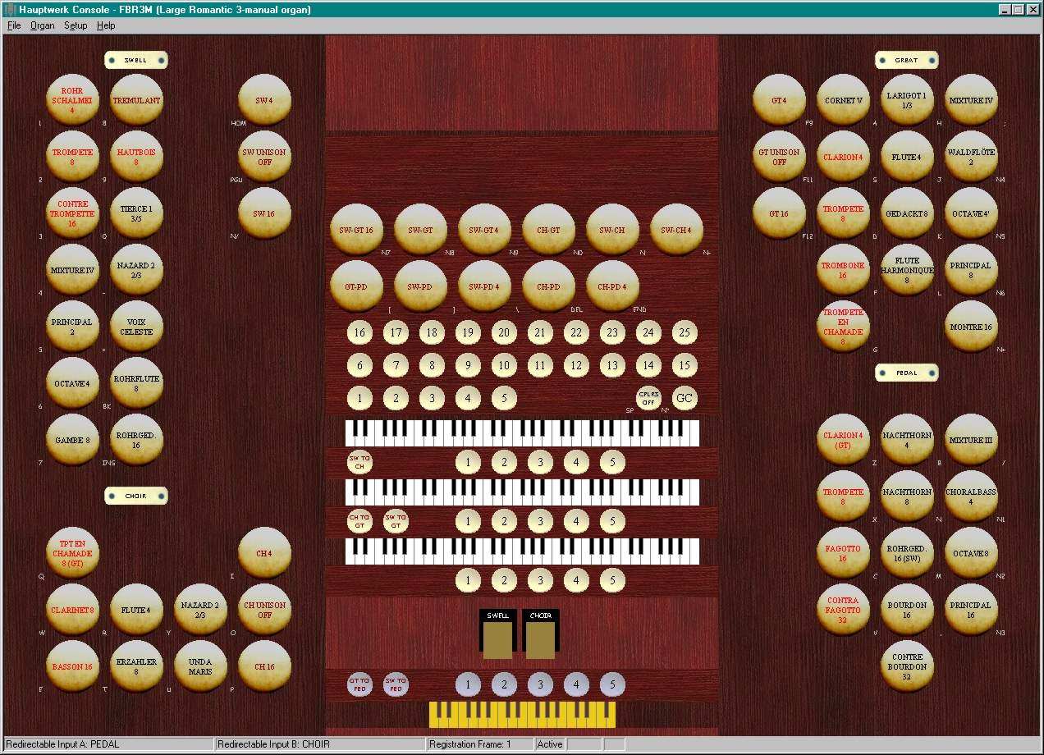Toggle the Swell Gambe 8 stop

[x=72, y=440]
